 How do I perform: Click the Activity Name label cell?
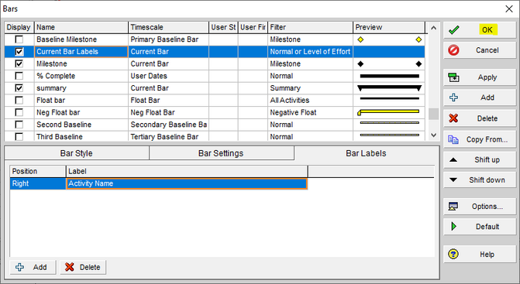[187, 183]
